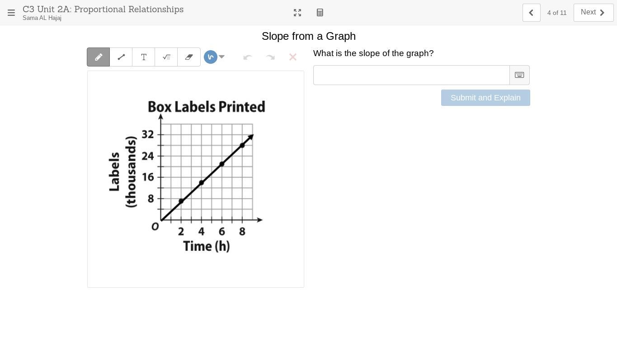Click the slope answer input field
Viewport: 617px width, 347px height.
(411, 75)
